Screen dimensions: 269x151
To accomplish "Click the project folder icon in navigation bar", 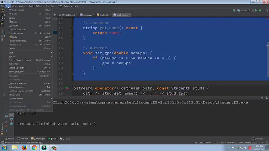I will tap(3, 10).
